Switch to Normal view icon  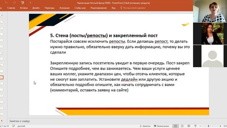coord(176,126)
